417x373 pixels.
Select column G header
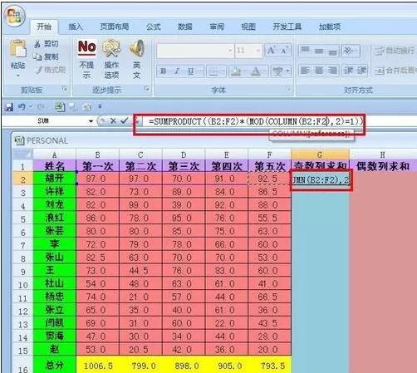(x=320, y=155)
